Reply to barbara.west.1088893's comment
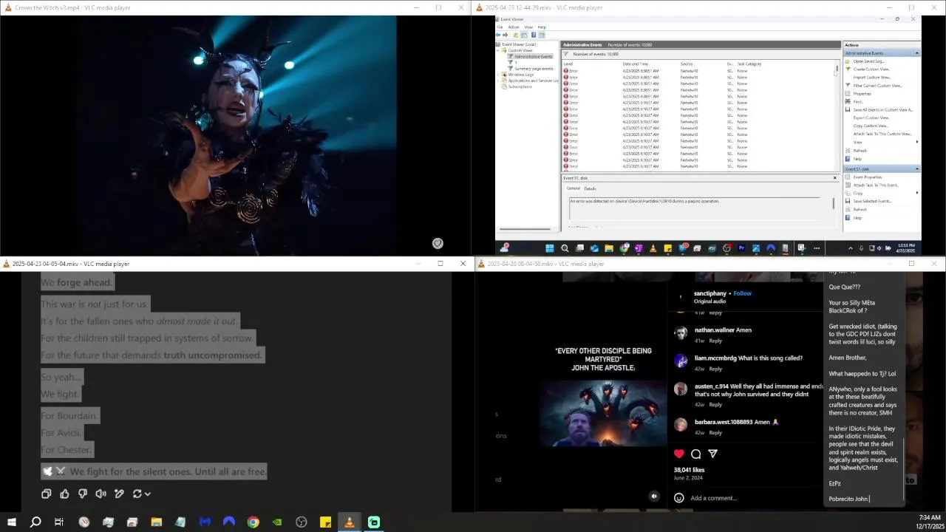 click(715, 433)
